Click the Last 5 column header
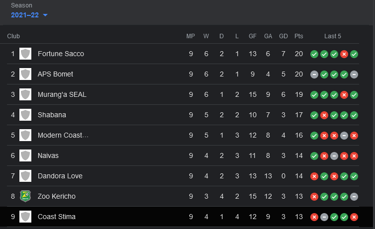The image size is (375, 229). (332, 36)
